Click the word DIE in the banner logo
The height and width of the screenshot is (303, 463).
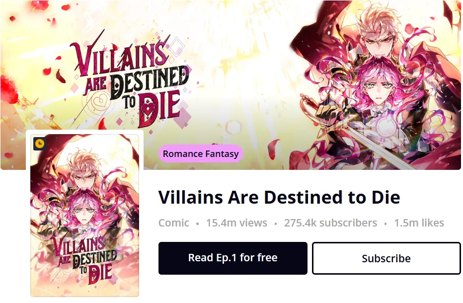(158, 107)
